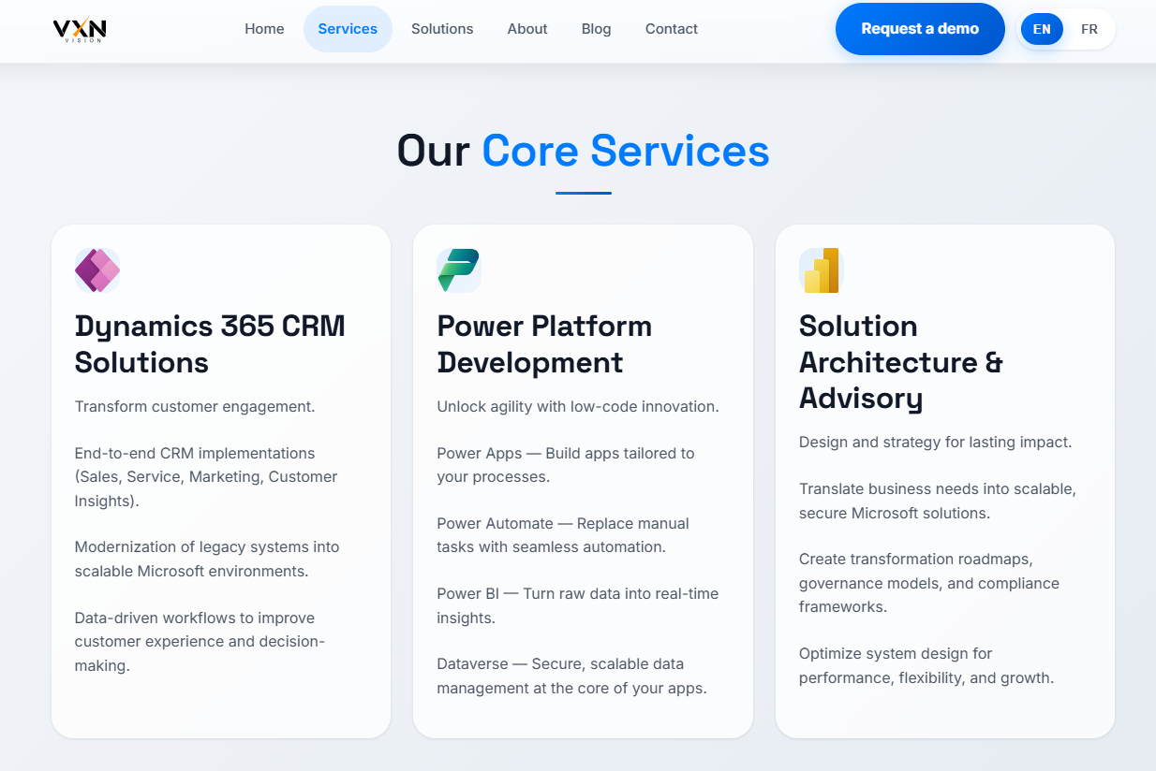The height and width of the screenshot is (771, 1156).
Task: Expand the About section from navigation
Action: (527, 29)
